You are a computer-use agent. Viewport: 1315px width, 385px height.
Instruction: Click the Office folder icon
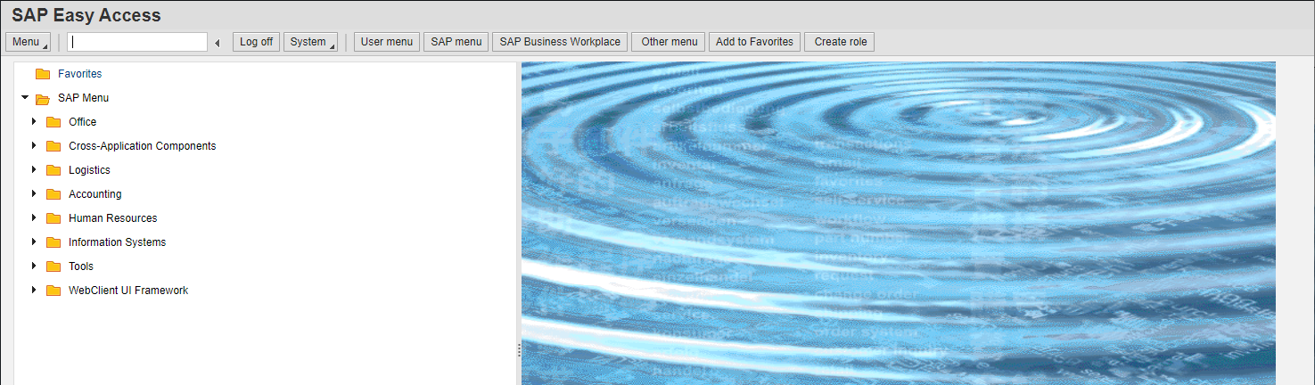pyautogui.click(x=53, y=122)
